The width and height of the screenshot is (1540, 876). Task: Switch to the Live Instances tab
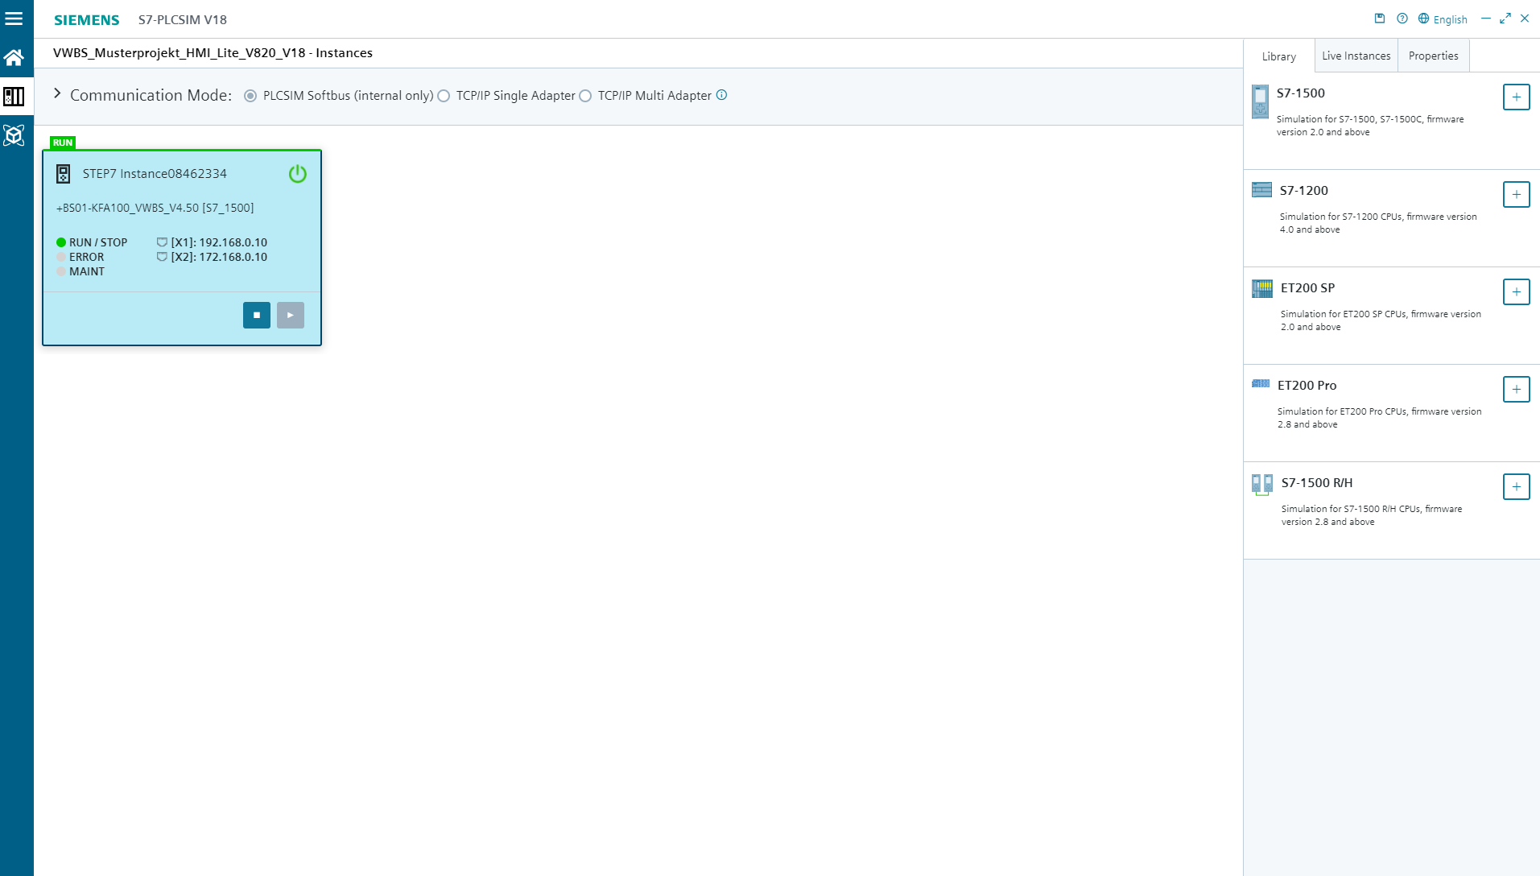pyautogui.click(x=1356, y=56)
